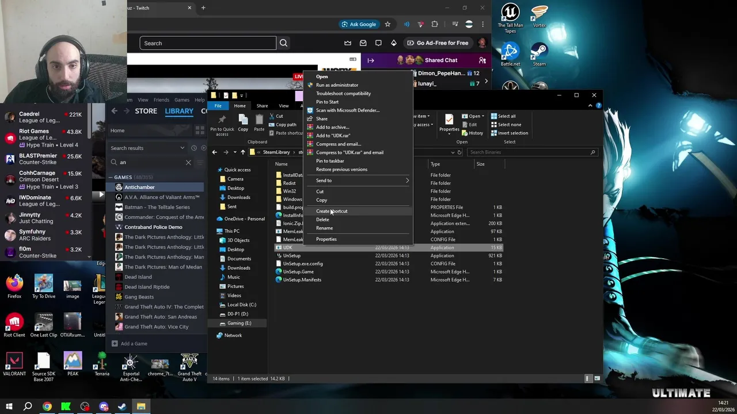Screen dimensions: 737x414
Task: Switch to the Share ribbon tab
Action: (262, 106)
